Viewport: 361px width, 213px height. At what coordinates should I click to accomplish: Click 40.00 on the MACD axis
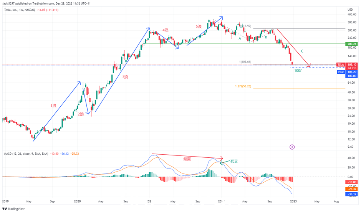pos(351,158)
